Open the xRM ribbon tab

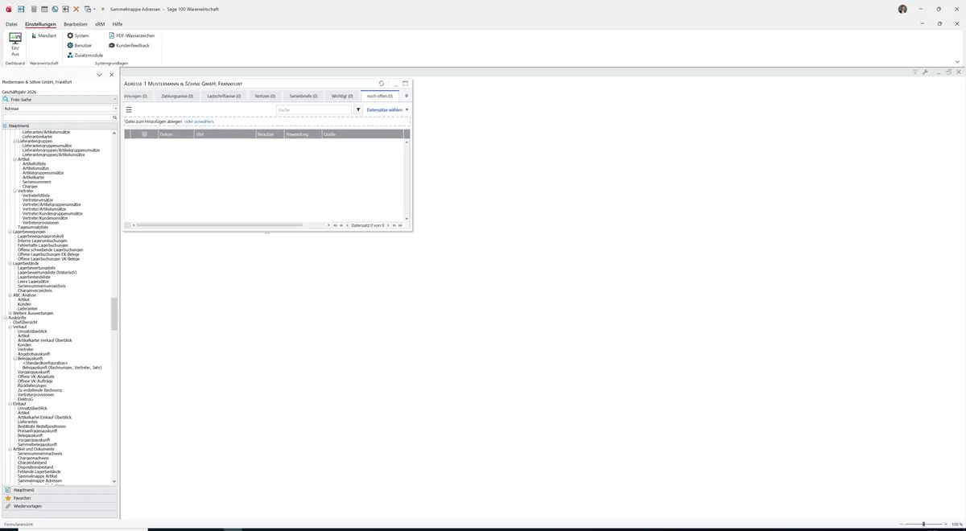(100, 24)
